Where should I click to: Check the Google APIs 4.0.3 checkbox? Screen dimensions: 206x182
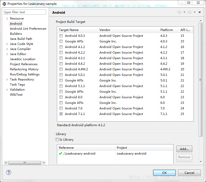pyautogui.click(x=61, y=41)
